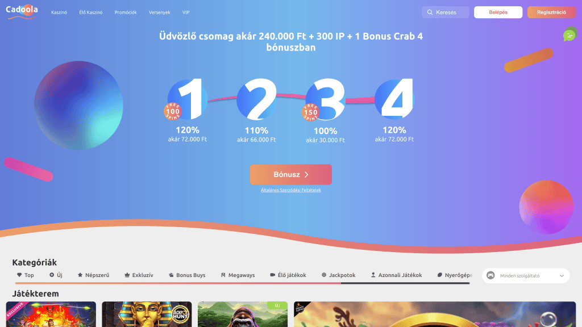
Task: Select the heart icon Top category
Action: tap(25, 275)
